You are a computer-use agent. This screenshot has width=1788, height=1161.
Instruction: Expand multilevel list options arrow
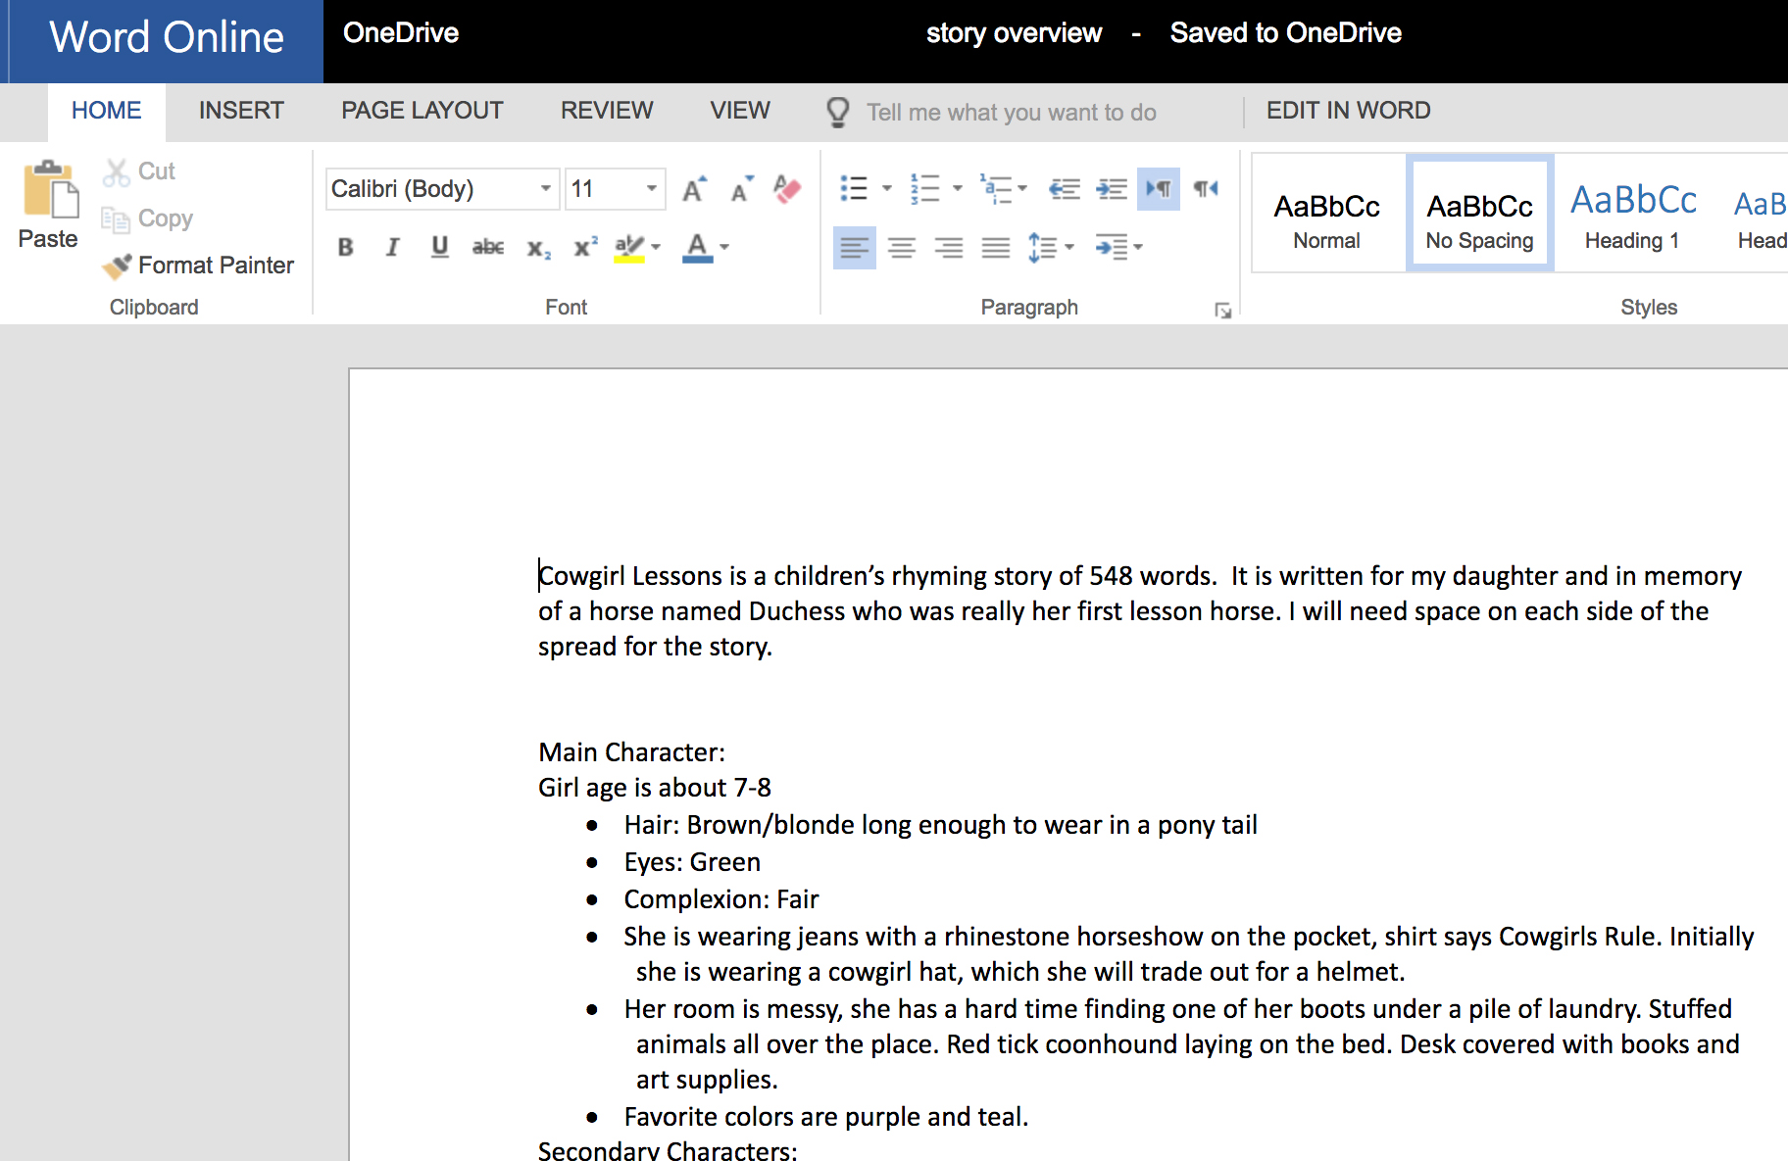pos(1022,188)
